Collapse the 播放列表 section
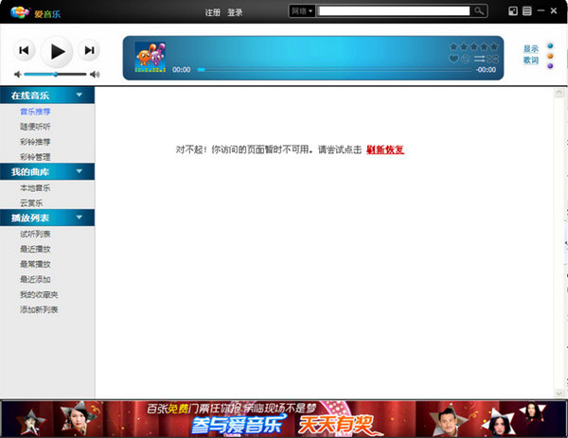The image size is (568, 438). 80,218
